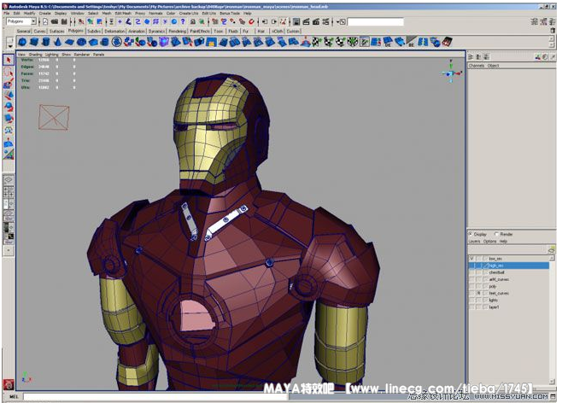Open the Create UVs menu
This screenshot has width=562, height=403.
(189, 14)
